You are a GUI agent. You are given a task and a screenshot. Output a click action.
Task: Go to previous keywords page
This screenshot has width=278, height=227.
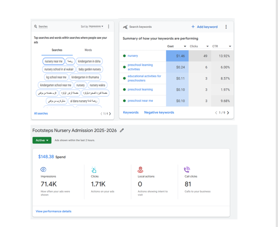pyautogui.click(x=216, y=113)
